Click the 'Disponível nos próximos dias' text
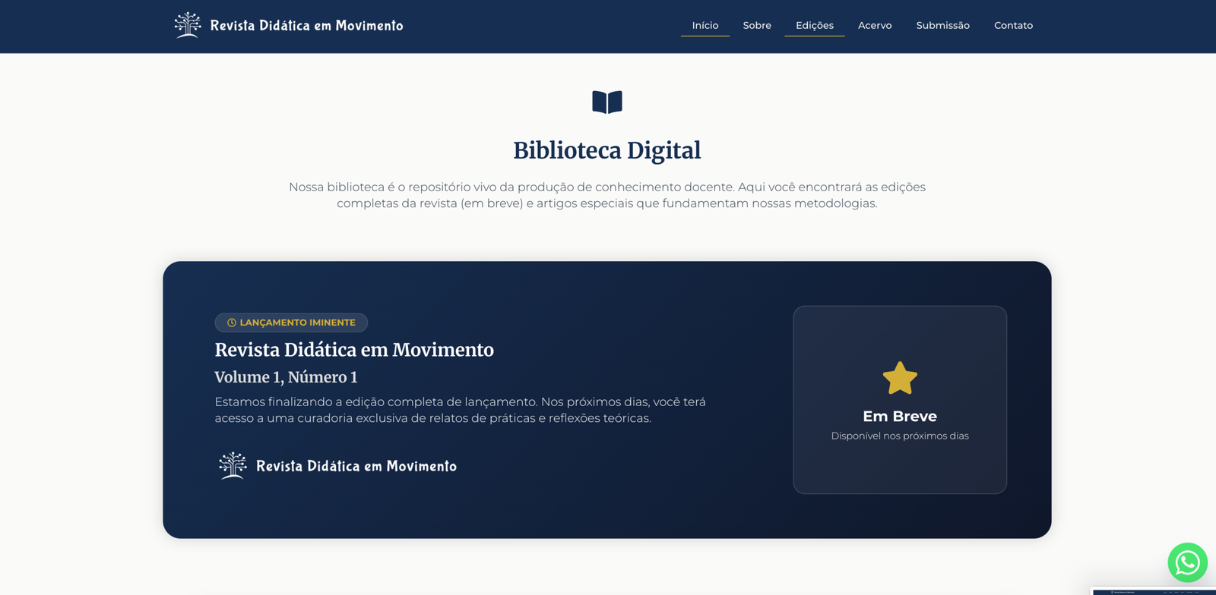Screen dimensions: 1216x595 pyautogui.click(x=899, y=436)
